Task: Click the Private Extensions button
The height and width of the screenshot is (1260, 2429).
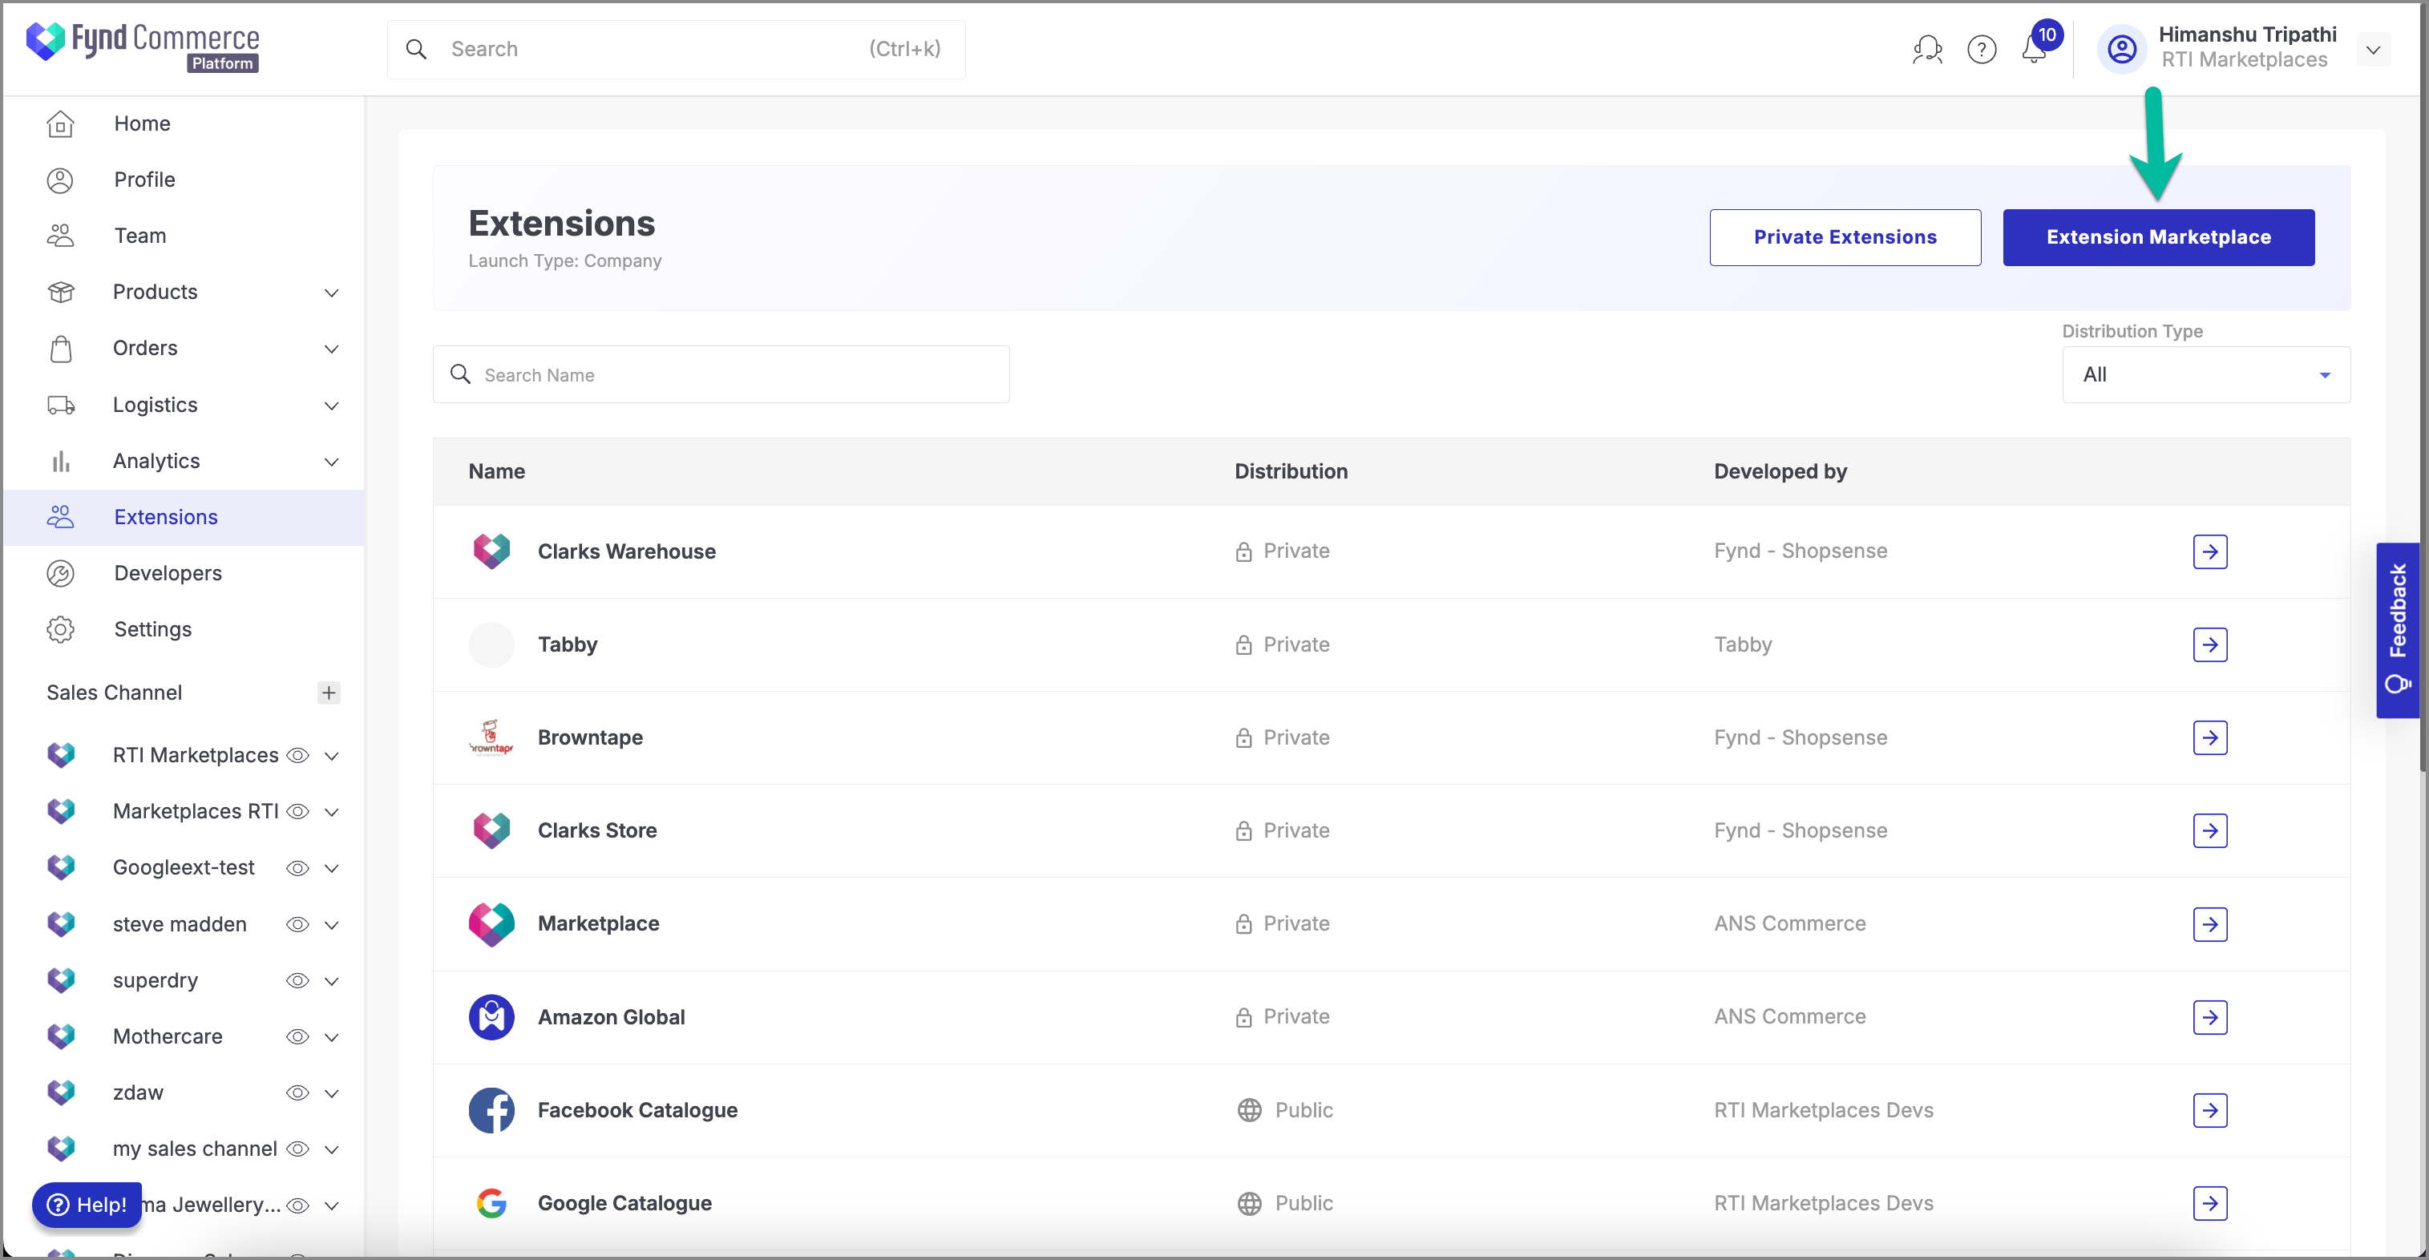Action: coord(1845,236)
